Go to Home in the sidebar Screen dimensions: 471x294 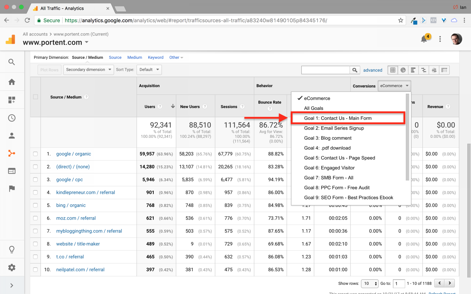[12, 82]
